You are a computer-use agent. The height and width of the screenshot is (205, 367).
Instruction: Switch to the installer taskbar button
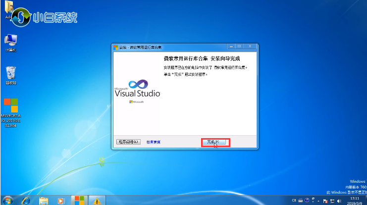pos(79,201)
